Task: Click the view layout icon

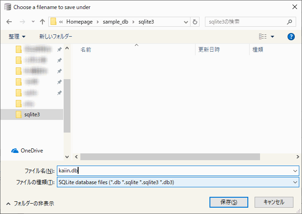Action: (263, 36)
